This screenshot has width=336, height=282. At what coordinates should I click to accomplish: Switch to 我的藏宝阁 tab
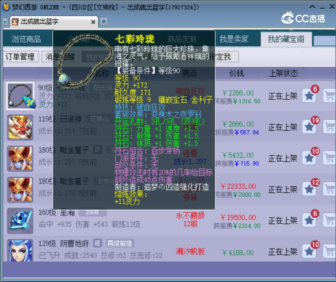click(x=286, y=39)
